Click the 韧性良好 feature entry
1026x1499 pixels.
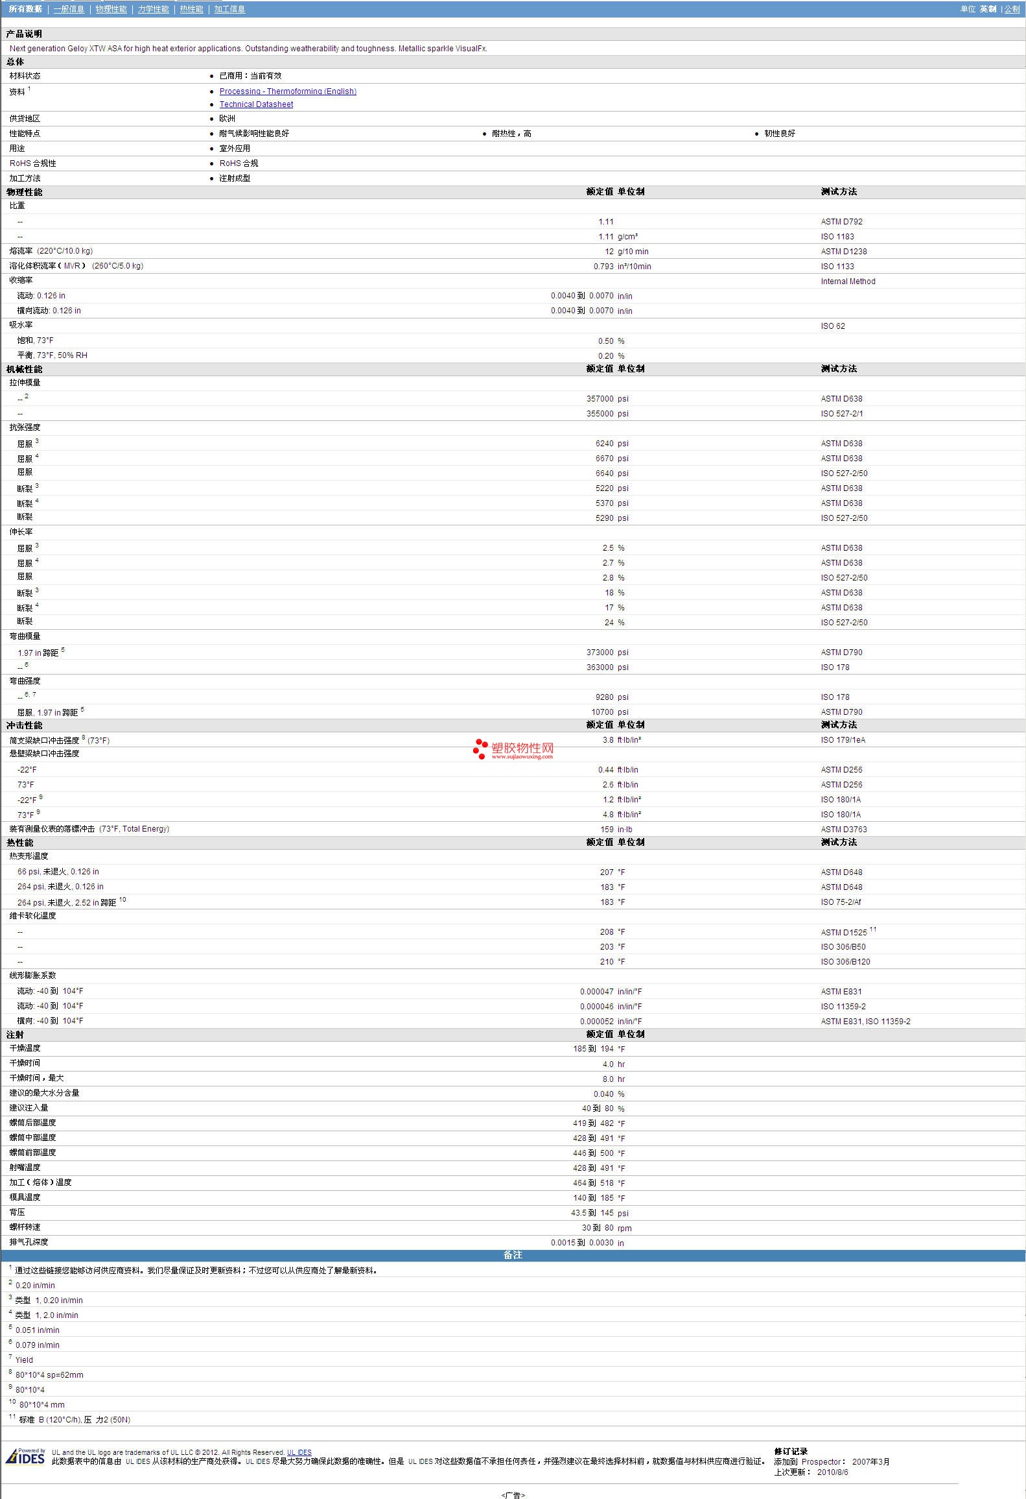[779, 134]
